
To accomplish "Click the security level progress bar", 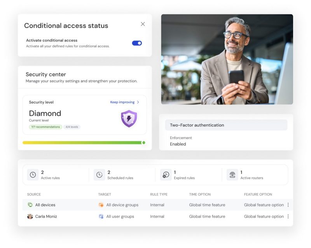I will click(x=84, y=143).
